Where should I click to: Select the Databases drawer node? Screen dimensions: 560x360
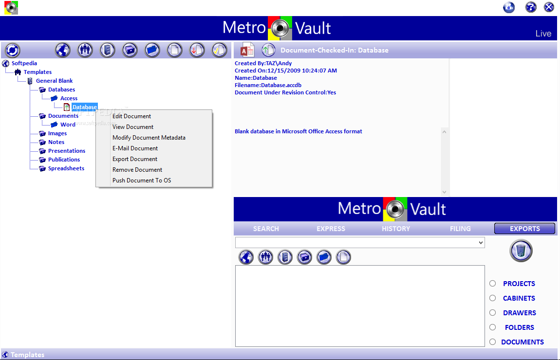(x=61, y=90)
